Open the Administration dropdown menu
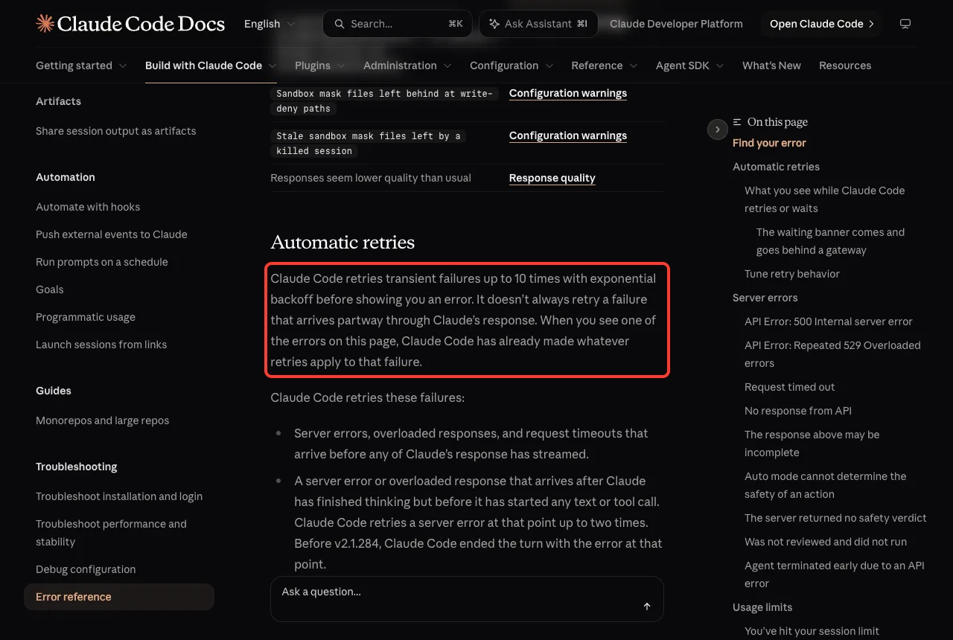 [407, 65]
